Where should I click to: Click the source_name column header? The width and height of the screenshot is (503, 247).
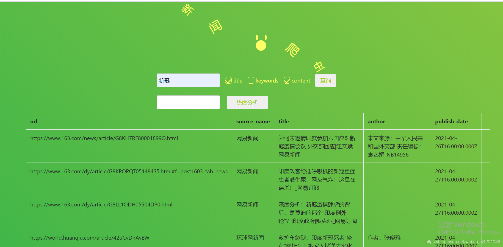[253, 121]
